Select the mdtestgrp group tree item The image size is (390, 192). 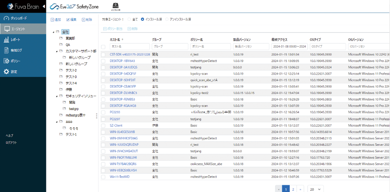[x=76, y=115]
